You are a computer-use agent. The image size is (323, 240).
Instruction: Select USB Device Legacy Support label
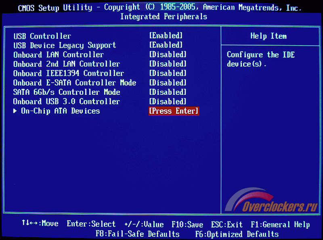point(65,46)
